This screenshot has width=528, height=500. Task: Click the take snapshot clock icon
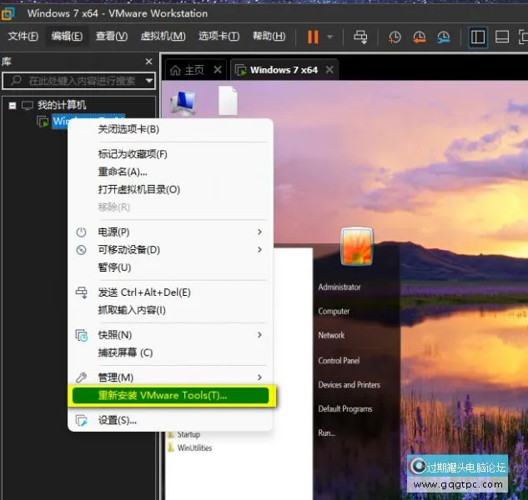coord(395,37)
